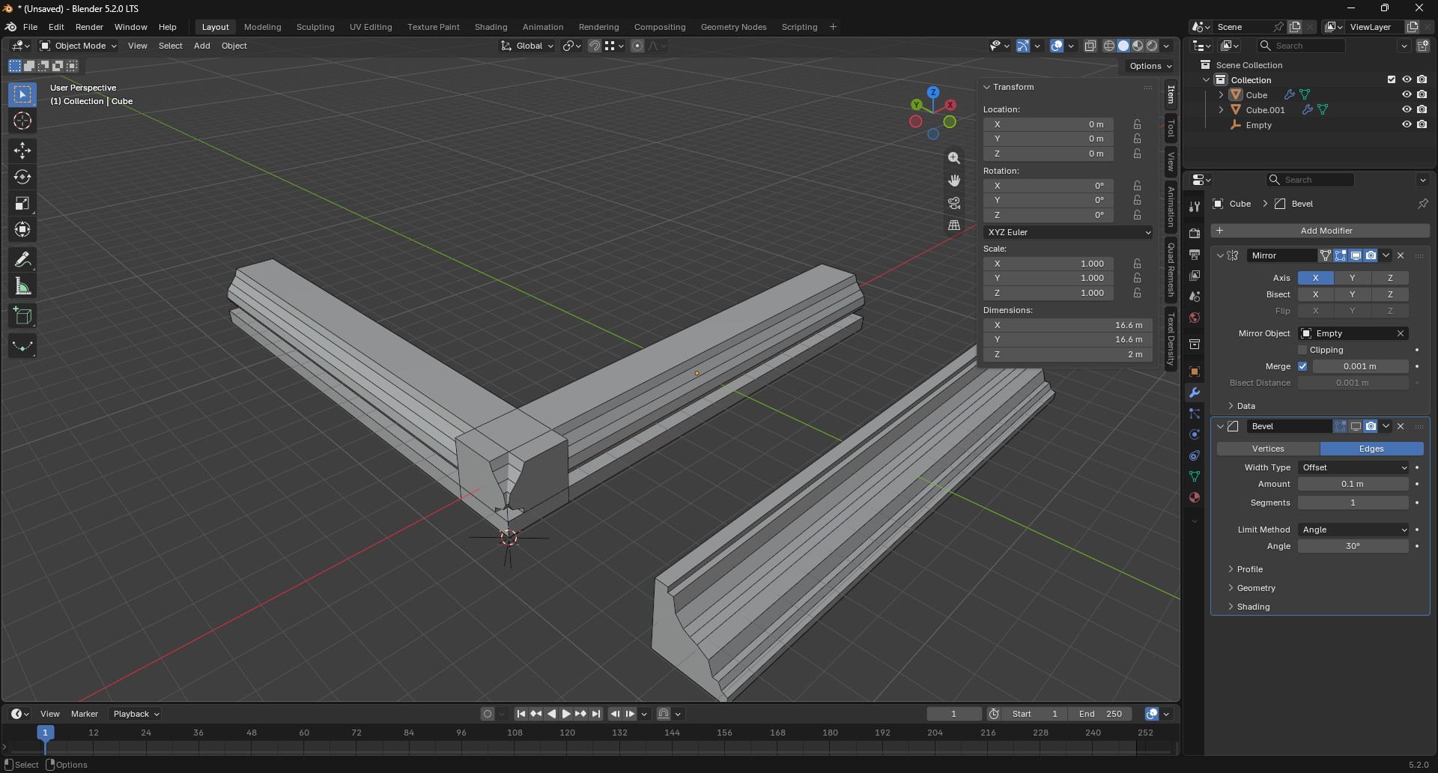
Task: Select the Measure tool
Action: click(22, 286)
